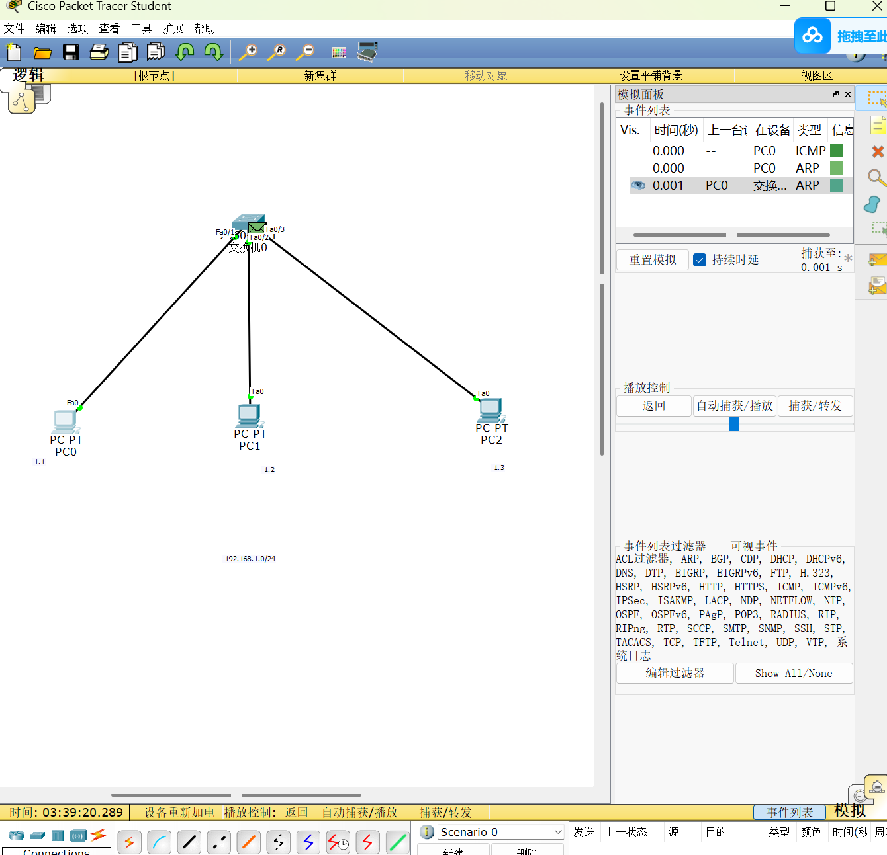Open the 编辑 menu
The image size is (887, 855).
(46, 28)
